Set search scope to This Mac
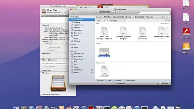 108,17
